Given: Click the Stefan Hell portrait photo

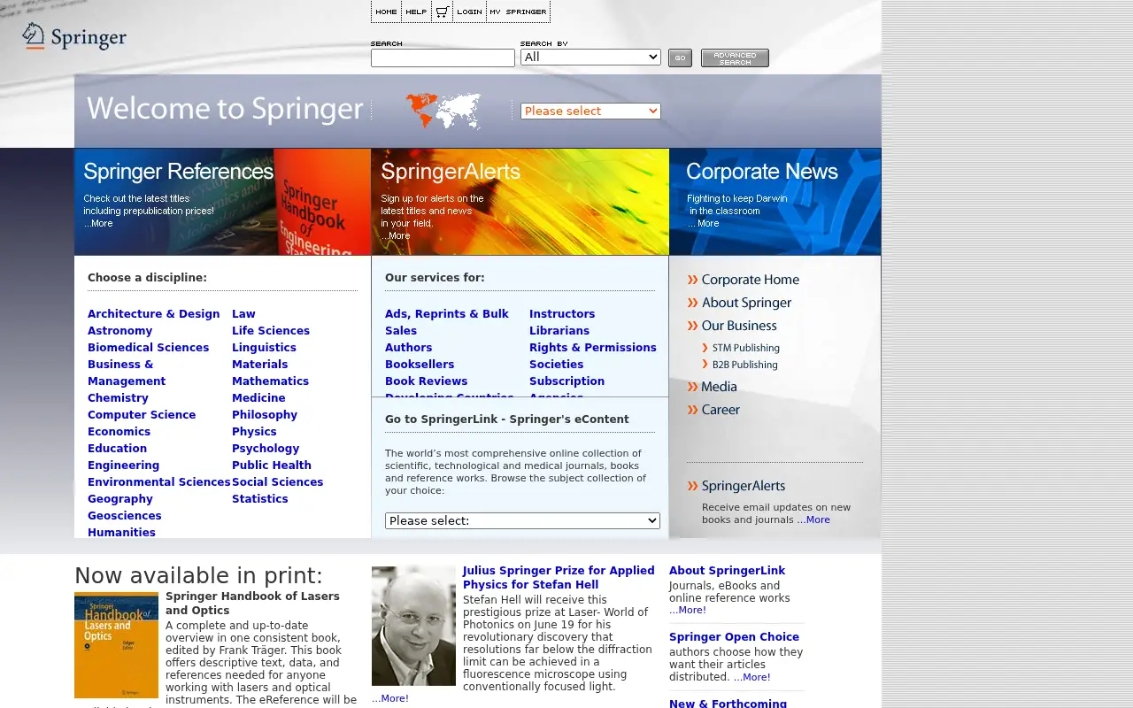Looking at the screenshot, I should (413, 626).
